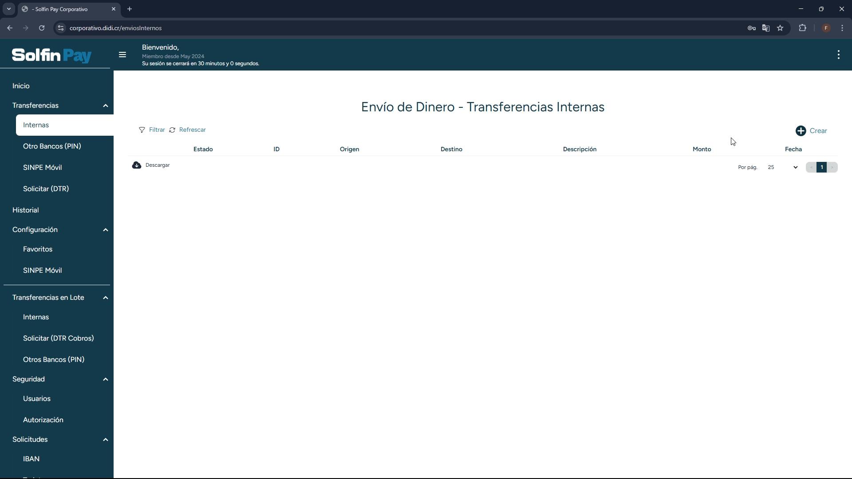Collapse the Configuración sidebar section

(105, 230)
